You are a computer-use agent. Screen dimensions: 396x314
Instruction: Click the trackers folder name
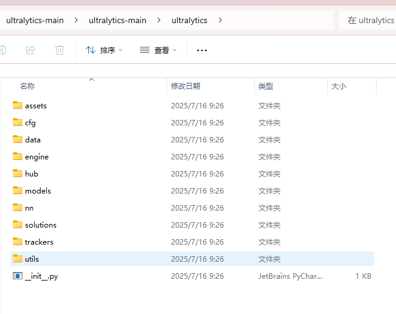39,242
